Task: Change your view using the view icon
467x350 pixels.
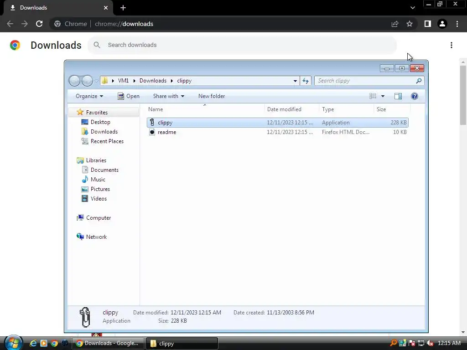Action: [x=373, y=96]
